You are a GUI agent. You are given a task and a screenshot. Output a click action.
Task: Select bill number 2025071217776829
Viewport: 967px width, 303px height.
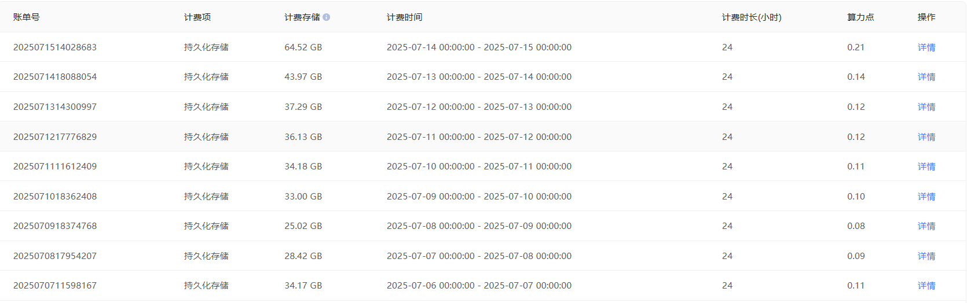click(55, 137)
